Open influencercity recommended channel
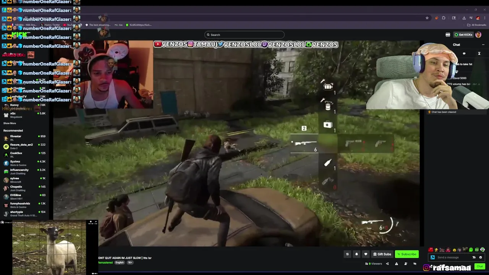This screenshot has height=275, width=489. pyautogui.click(x=24, y=171)
